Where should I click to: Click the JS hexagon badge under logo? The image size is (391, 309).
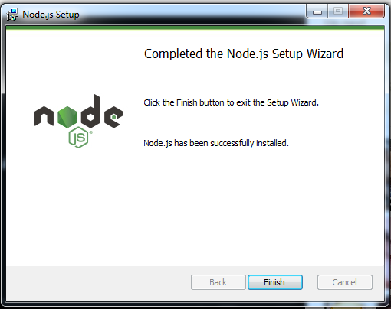78,138
